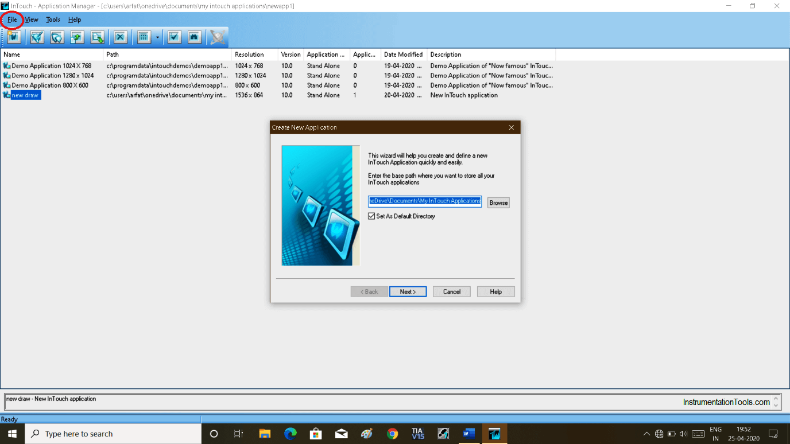
Task: Open the view-style dropdown arrow in toolbar
Action: 157,38
